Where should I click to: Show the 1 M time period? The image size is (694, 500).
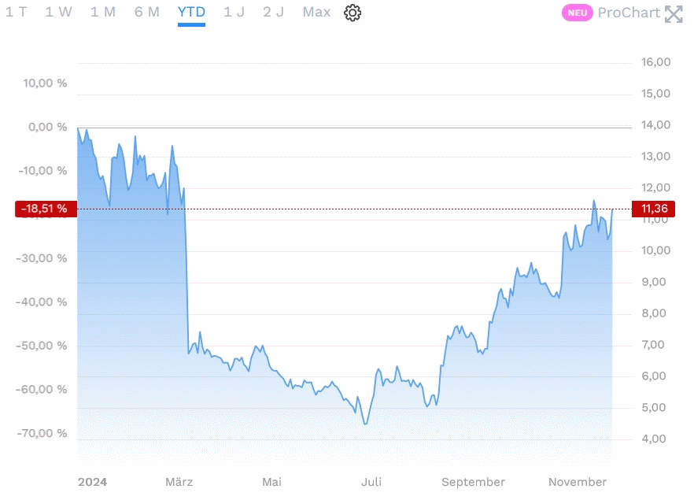click(102, 12)
